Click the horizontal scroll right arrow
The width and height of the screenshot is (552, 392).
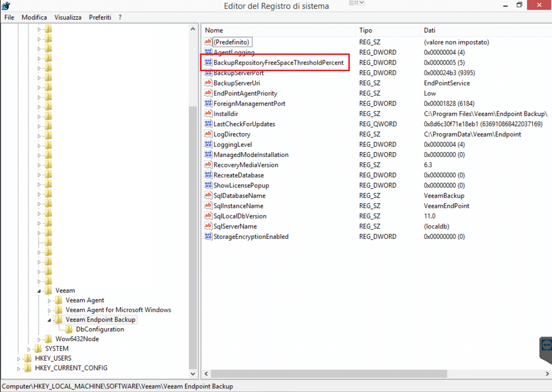547,374
